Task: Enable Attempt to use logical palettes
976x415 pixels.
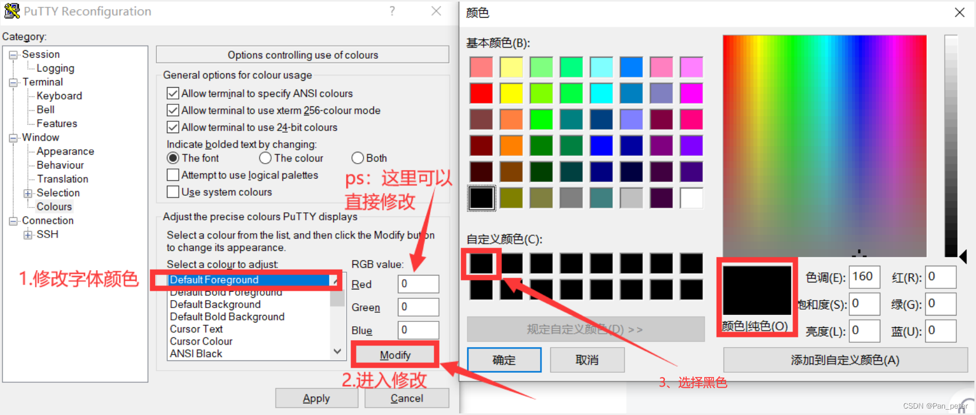Action: pos(173,175)
